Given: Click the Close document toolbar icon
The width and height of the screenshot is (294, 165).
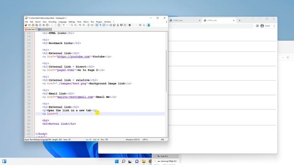Looking at the screenshot, I should tap(40, 25).
